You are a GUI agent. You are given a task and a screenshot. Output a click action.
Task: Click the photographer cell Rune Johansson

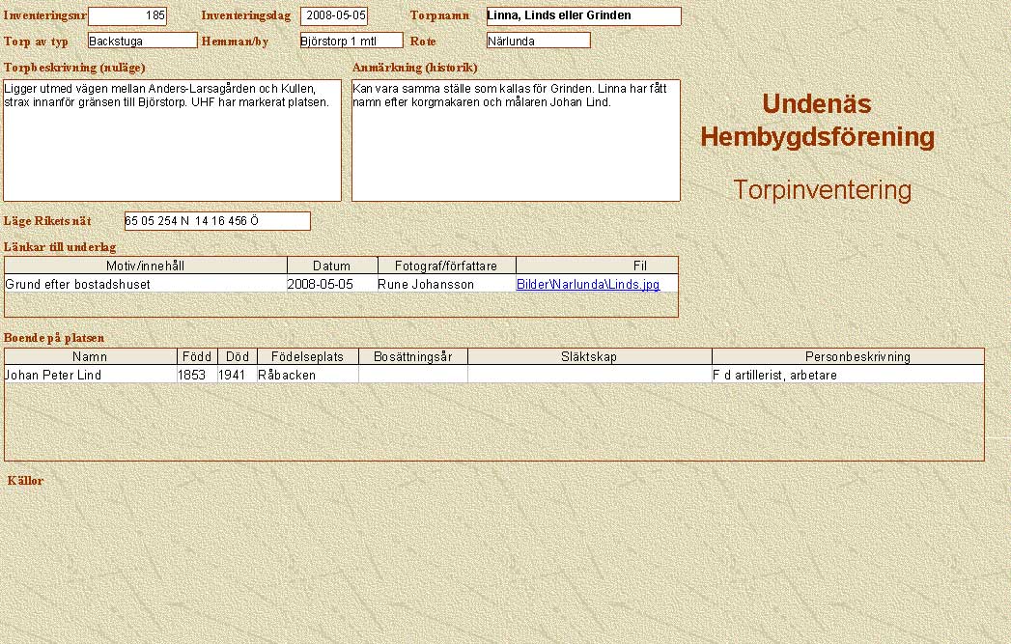[426, 285]
